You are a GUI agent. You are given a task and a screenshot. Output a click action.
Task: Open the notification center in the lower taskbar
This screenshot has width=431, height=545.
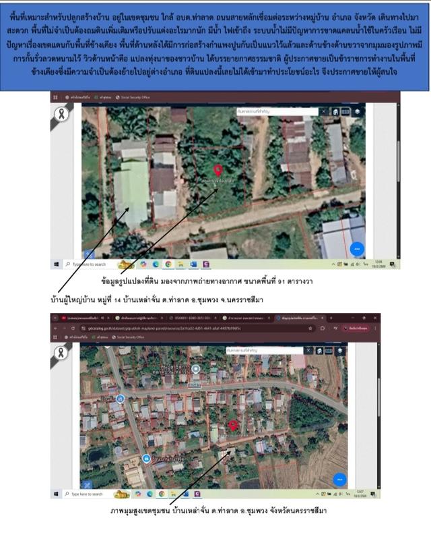[373, 494]
